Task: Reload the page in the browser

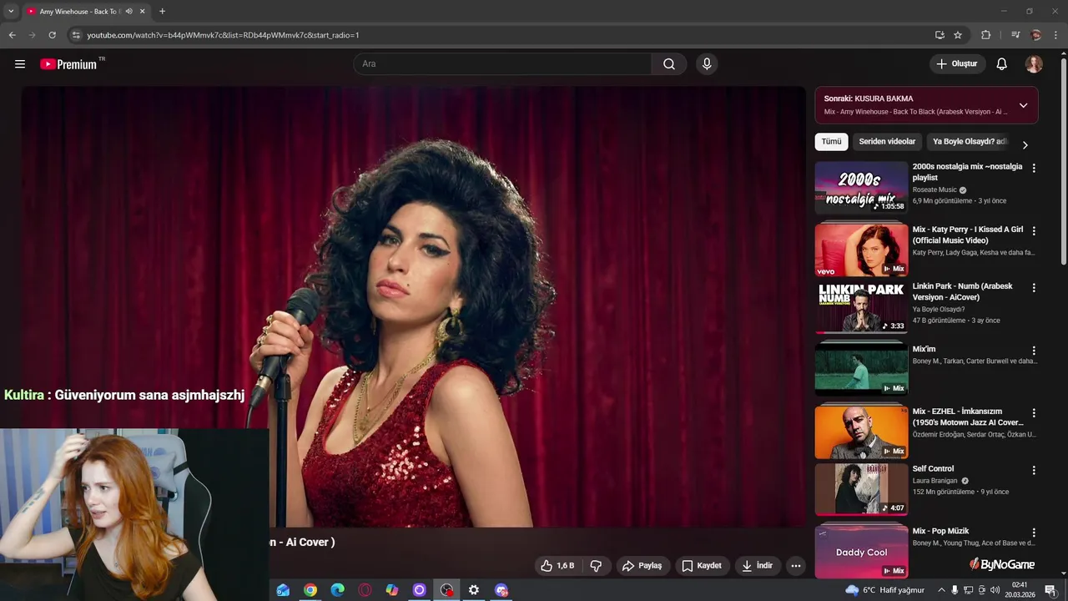Action: [52, 35]
